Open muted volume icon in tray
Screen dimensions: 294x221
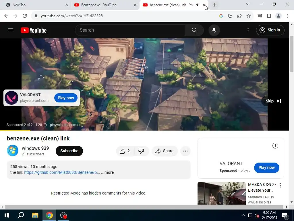257,215
